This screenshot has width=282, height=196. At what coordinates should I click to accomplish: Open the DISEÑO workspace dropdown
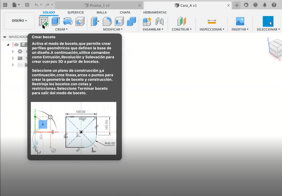19,21
